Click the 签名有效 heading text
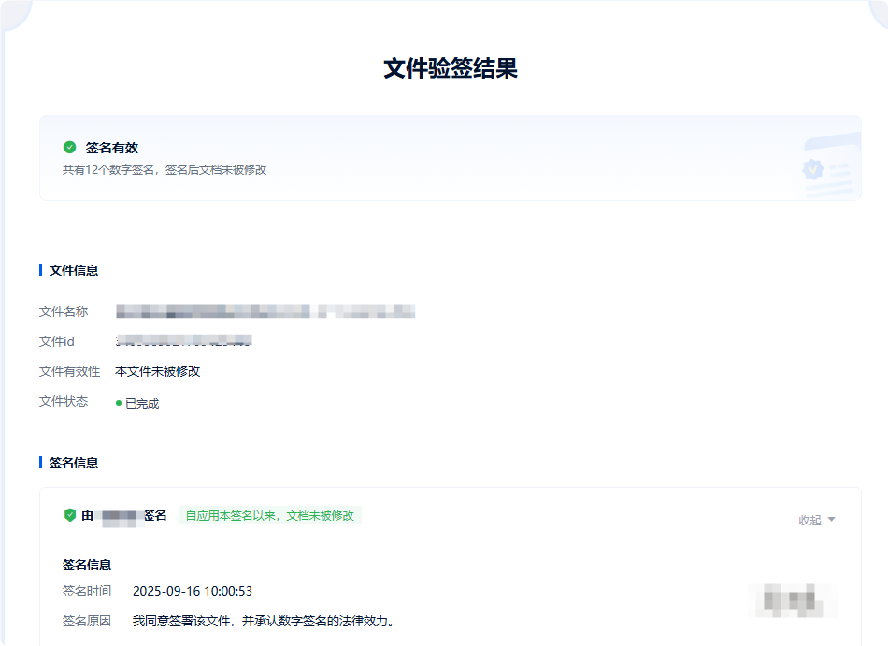This screenshot has height=646, width=888. 112,148
